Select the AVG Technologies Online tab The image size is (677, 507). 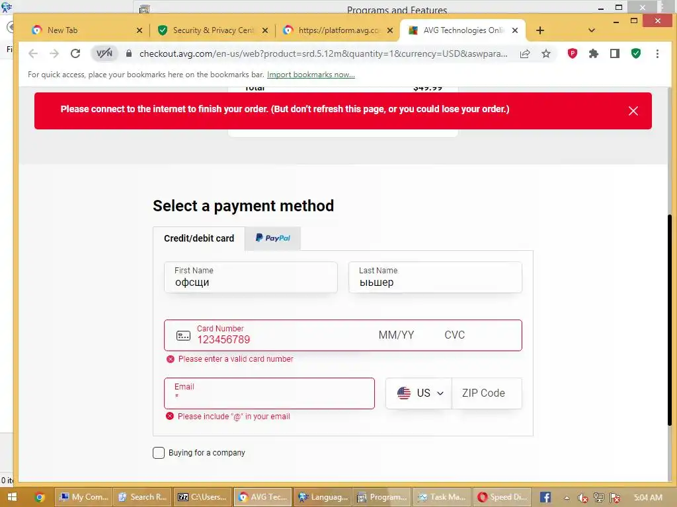(x=463, y=30)
